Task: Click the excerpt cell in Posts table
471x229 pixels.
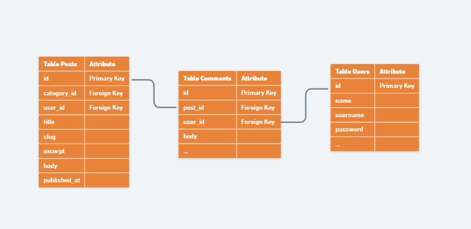Action: (61, 151)
